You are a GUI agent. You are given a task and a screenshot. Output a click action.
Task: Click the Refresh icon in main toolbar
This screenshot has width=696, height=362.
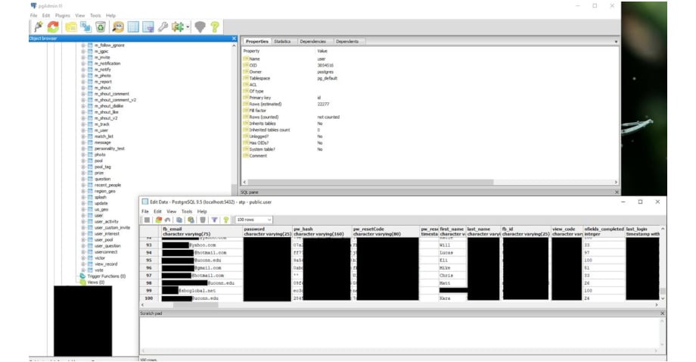(x=53, y=27)
